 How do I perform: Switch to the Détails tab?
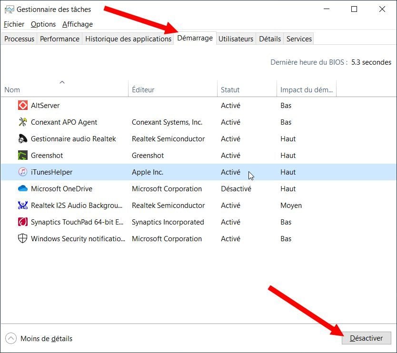click(269, 39)
